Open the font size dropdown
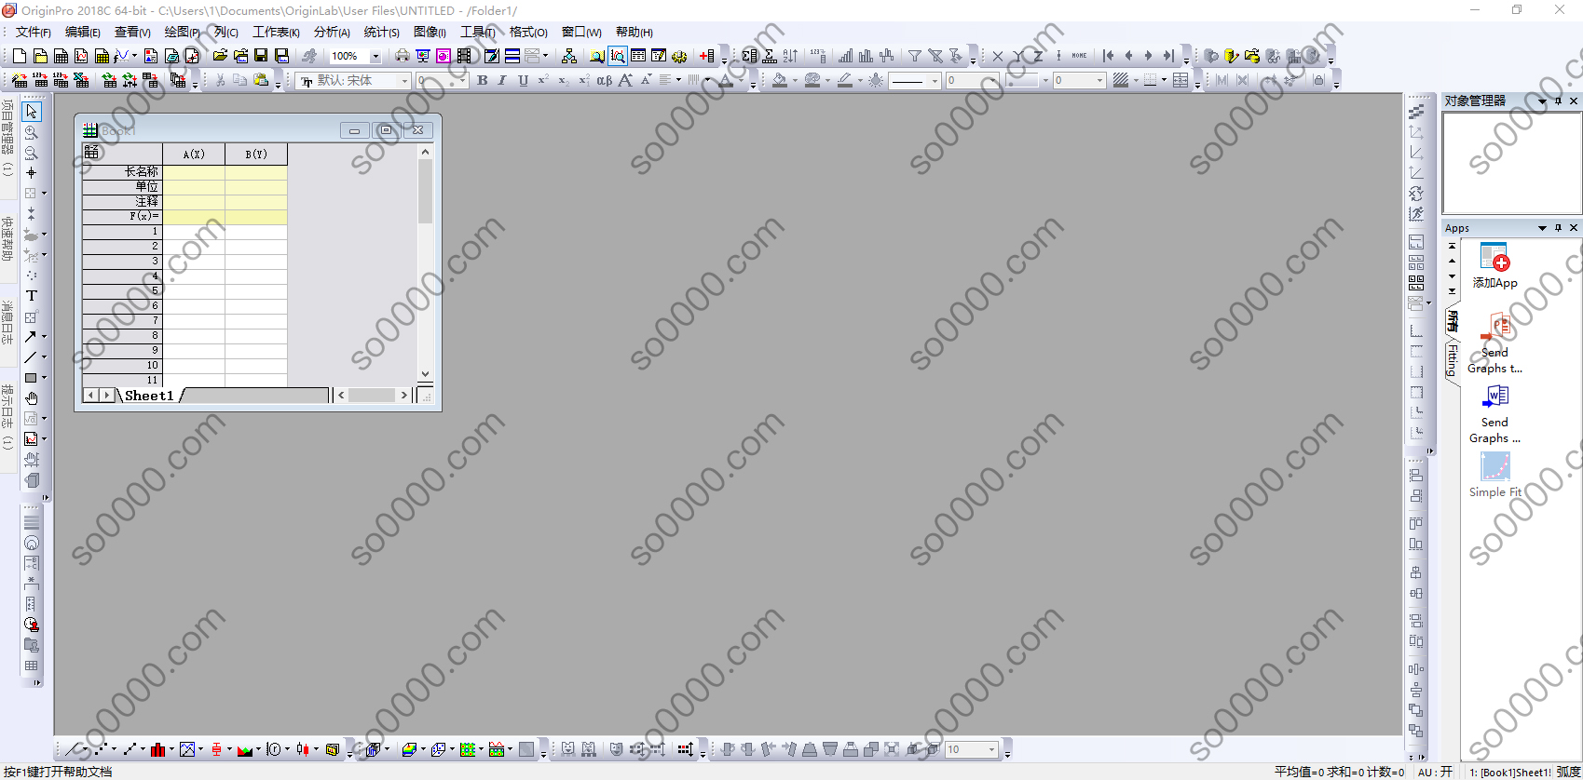Image resolution: width=1583 pixels, height=780 pixels. tap(462, 81)
